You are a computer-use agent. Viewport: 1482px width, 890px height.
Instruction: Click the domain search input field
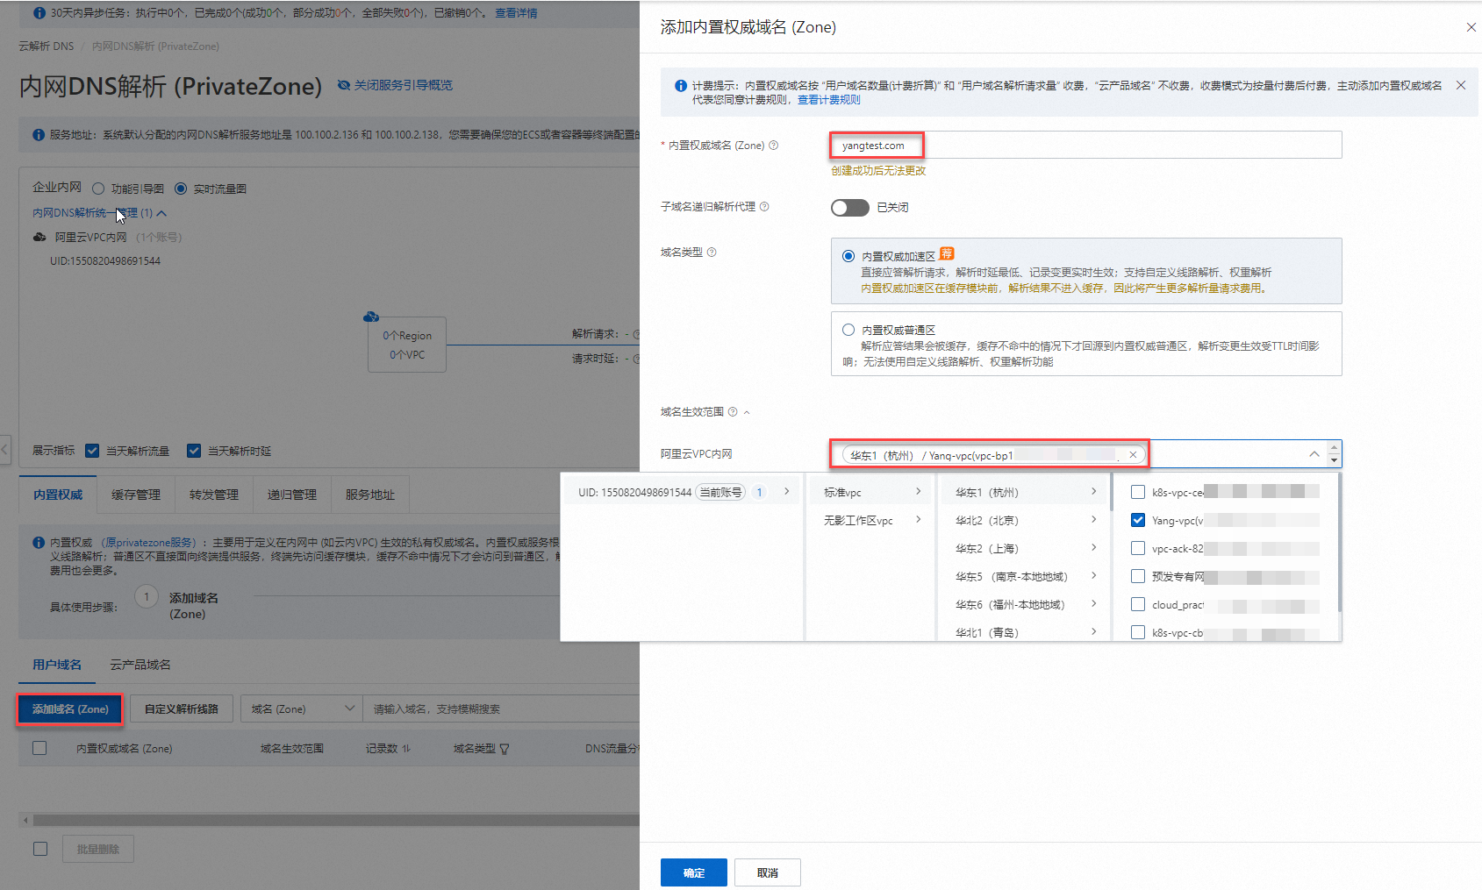[500, 708]
